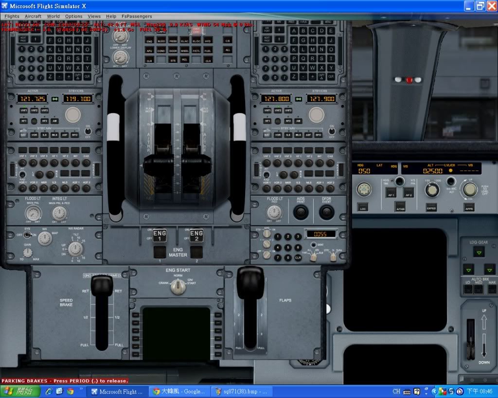498x398 pixels.
Task: Open the Windows Start button
Action: tap(20, 391)
